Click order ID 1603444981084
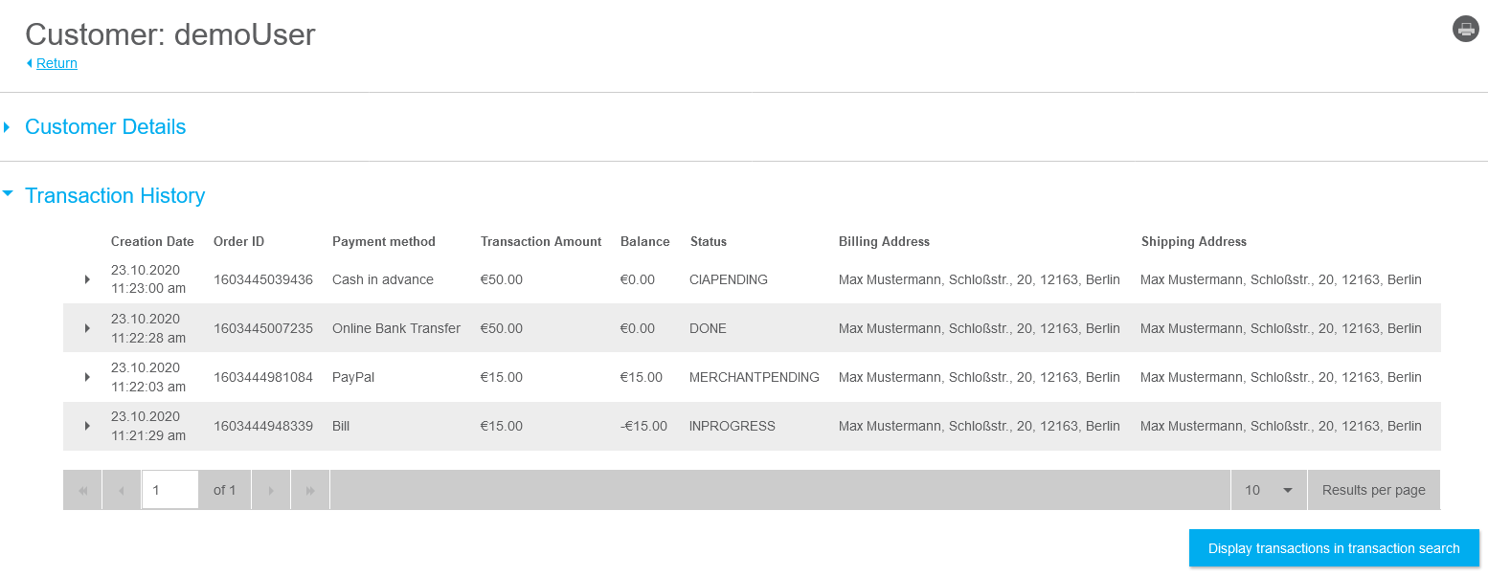 click(x=263, y=377)
